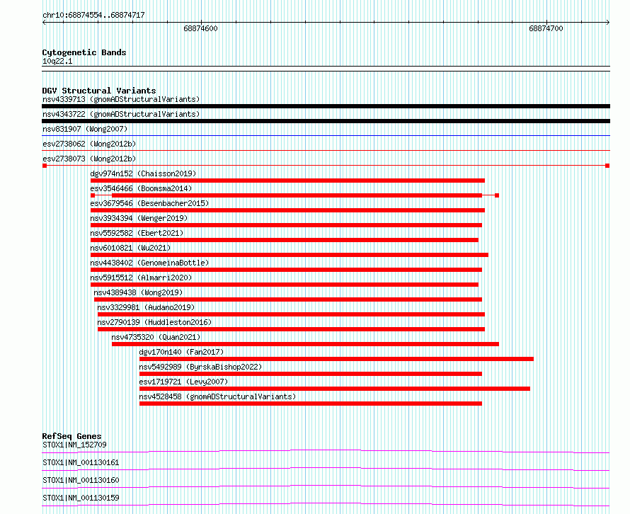630x514 pixels.
Task: Open variant nsv3934394 (Wenger2019)
Action: point(139,218)
